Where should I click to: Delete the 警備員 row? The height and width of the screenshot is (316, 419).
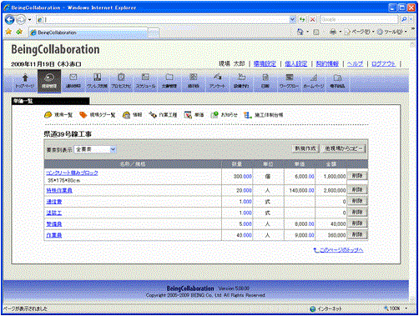(357, 223)
